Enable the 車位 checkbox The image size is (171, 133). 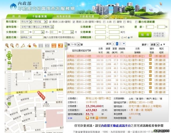pyautogui.click(x=125, y=22)
